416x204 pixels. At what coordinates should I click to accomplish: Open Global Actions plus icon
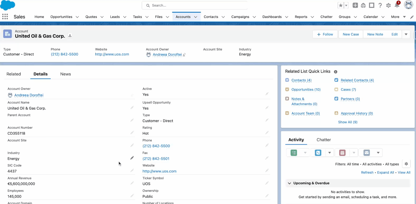point(355,5)
